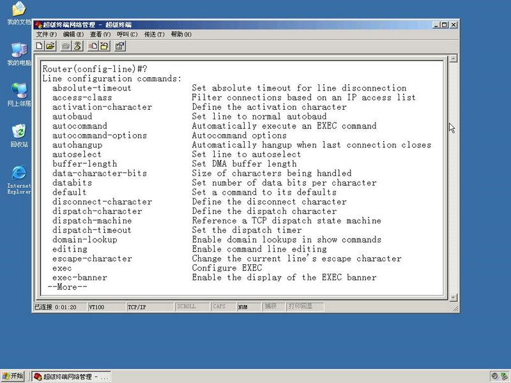Viewport: 511px width, 383px height.
Task: Click the 'disconnect-character' command text
Action: pos(102,202)
